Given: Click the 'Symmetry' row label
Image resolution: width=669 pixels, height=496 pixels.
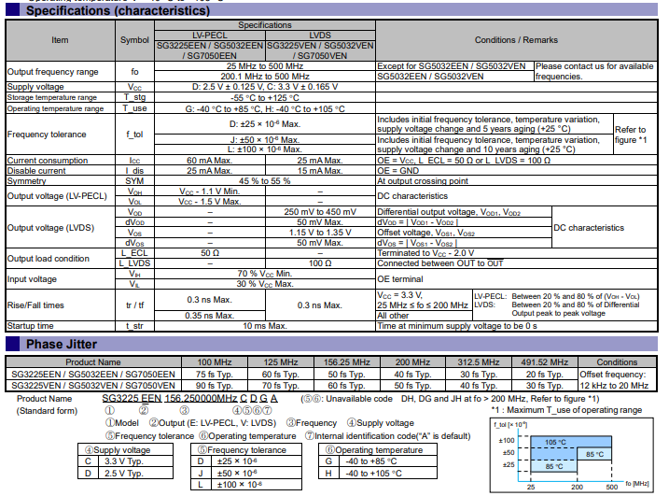Looking at the screenshot, I should (26, 180).
